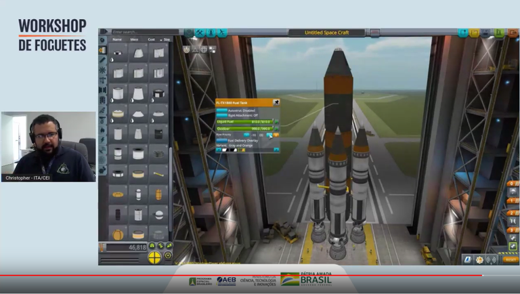
Task: Toggle the yellow symmetry mode button
Action: click(155, 257)
